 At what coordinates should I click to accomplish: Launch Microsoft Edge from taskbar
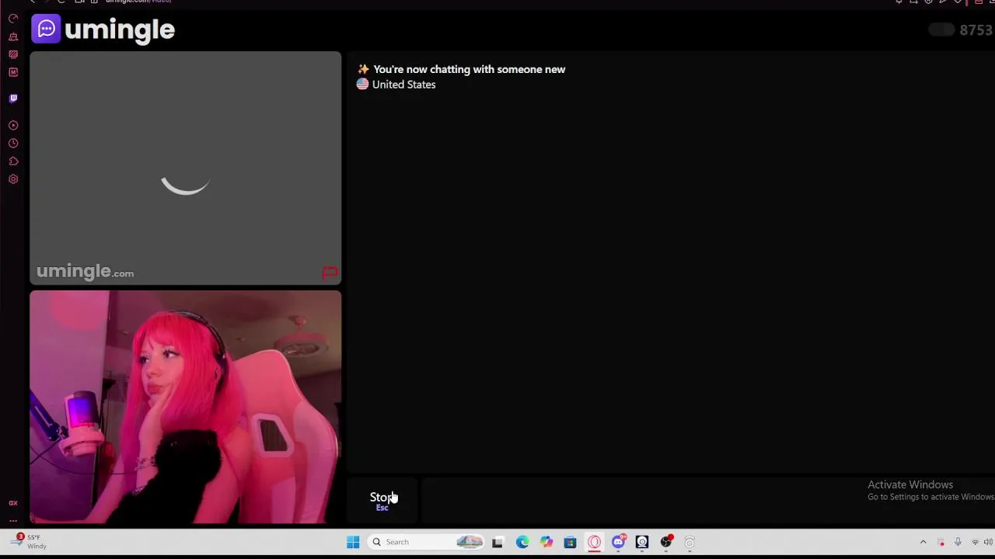[x=522, y=542]
